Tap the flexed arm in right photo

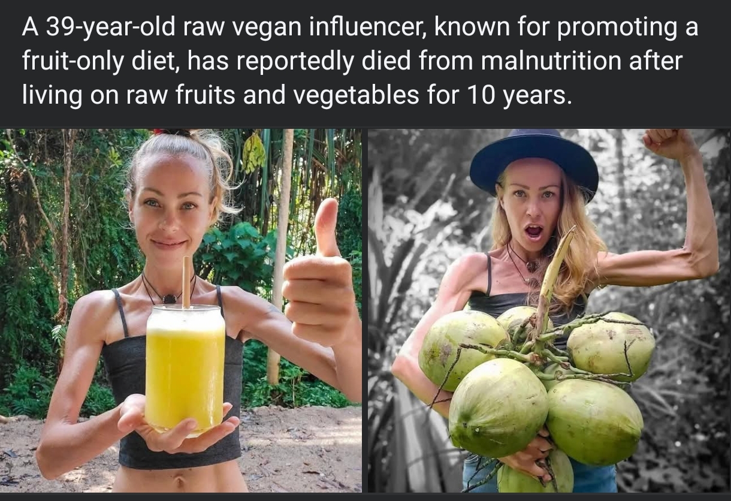pyautogui.click(x=659, y=240)
